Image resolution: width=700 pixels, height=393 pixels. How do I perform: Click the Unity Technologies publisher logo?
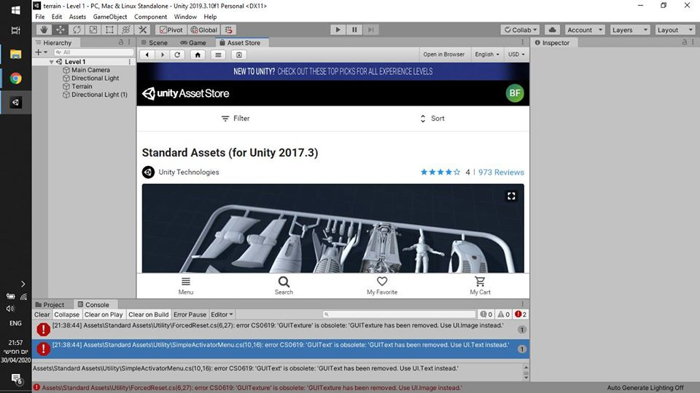point(148,172)
